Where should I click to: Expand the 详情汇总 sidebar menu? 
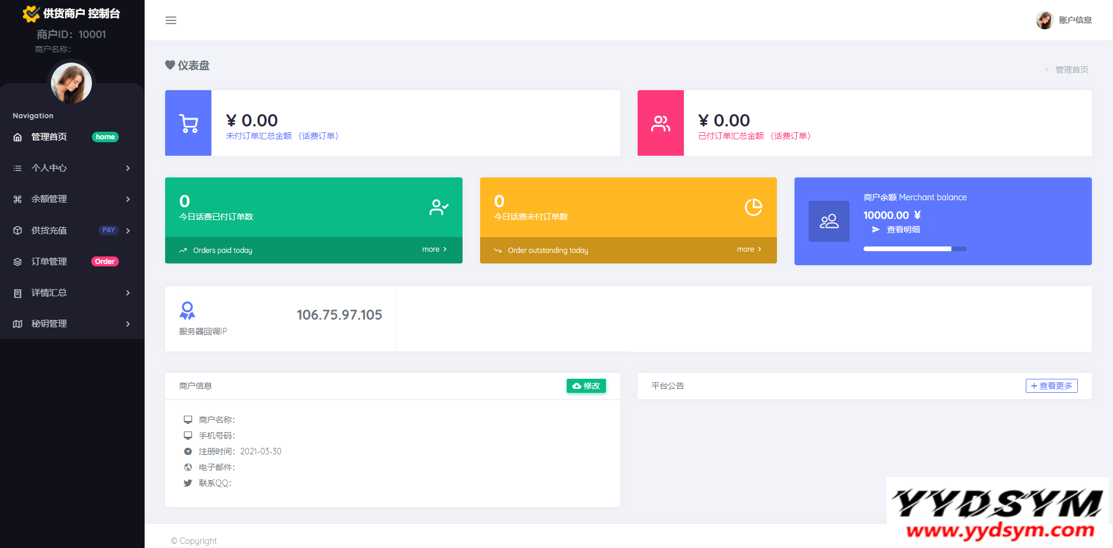[x=72, y=293]
